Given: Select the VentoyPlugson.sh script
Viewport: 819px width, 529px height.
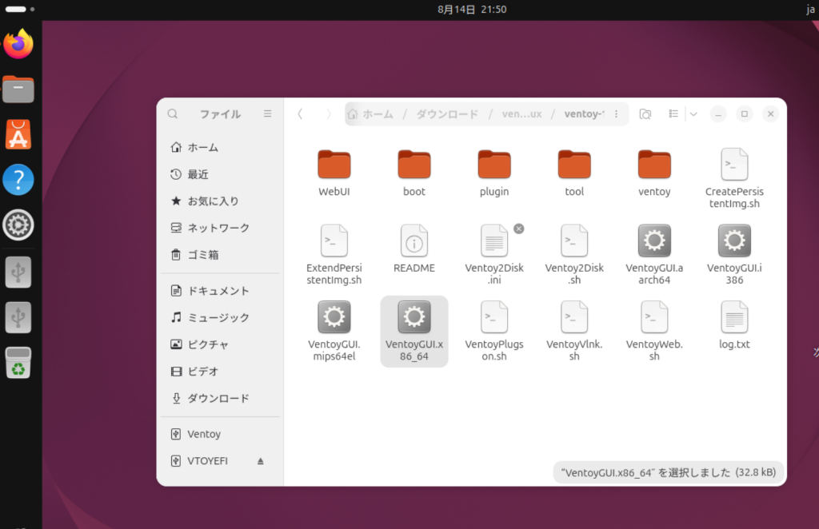Looking at the screenshot, I should [494, 331].
